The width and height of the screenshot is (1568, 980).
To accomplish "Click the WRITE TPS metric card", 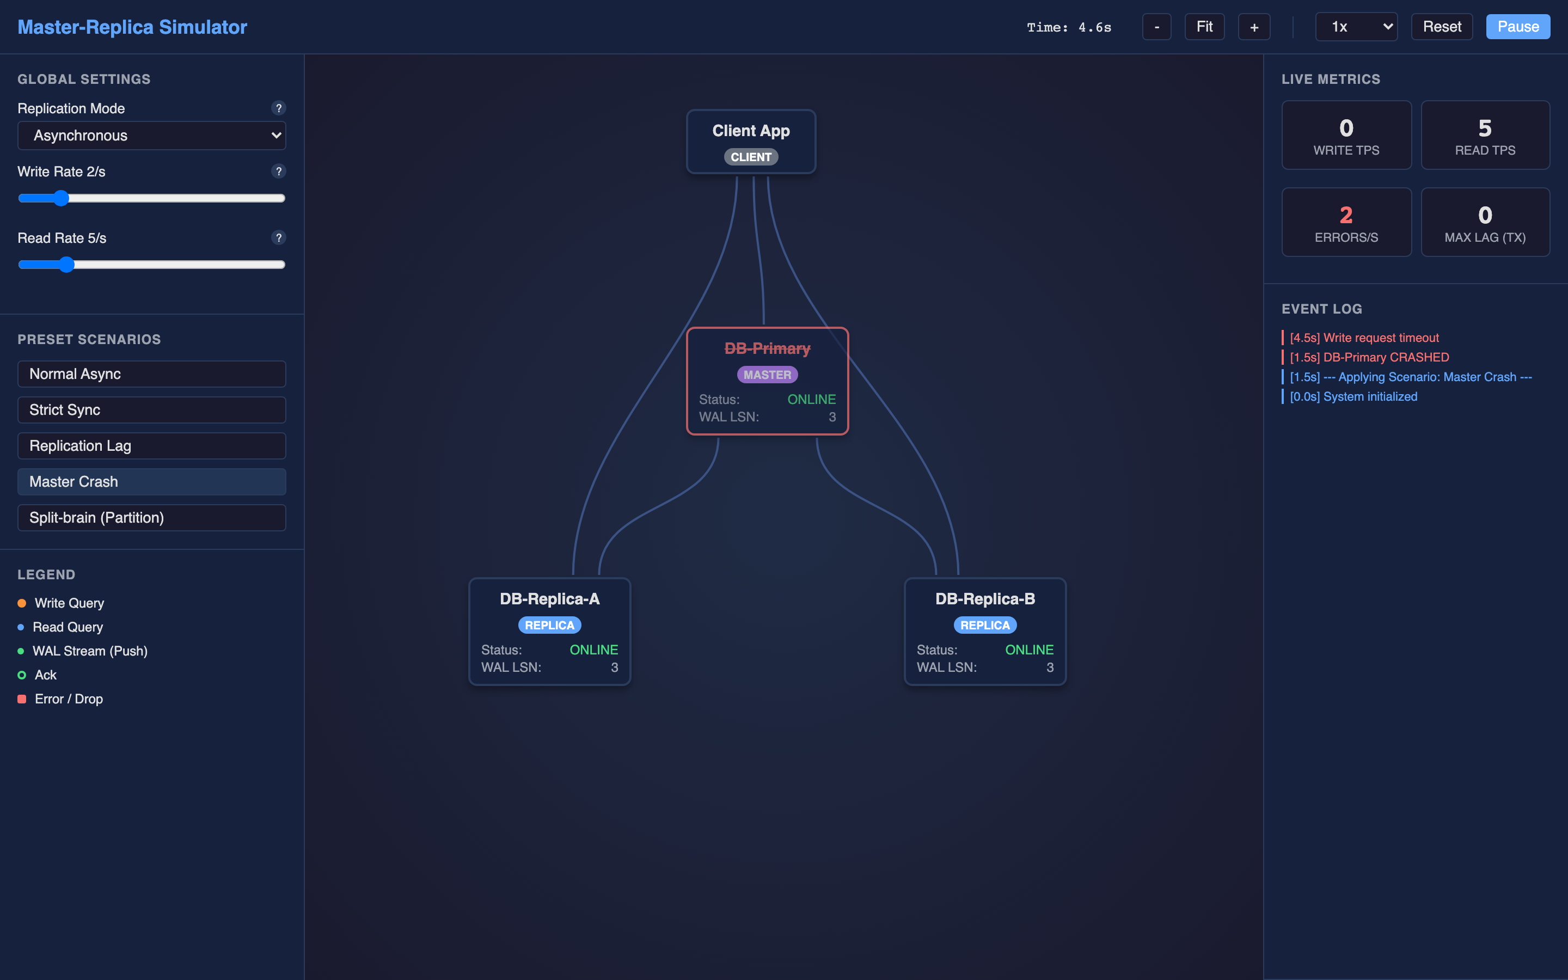I will [x=1346, y=135].
